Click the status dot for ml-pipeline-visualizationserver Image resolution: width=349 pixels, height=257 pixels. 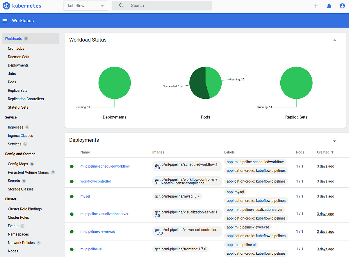pos(72,214)
